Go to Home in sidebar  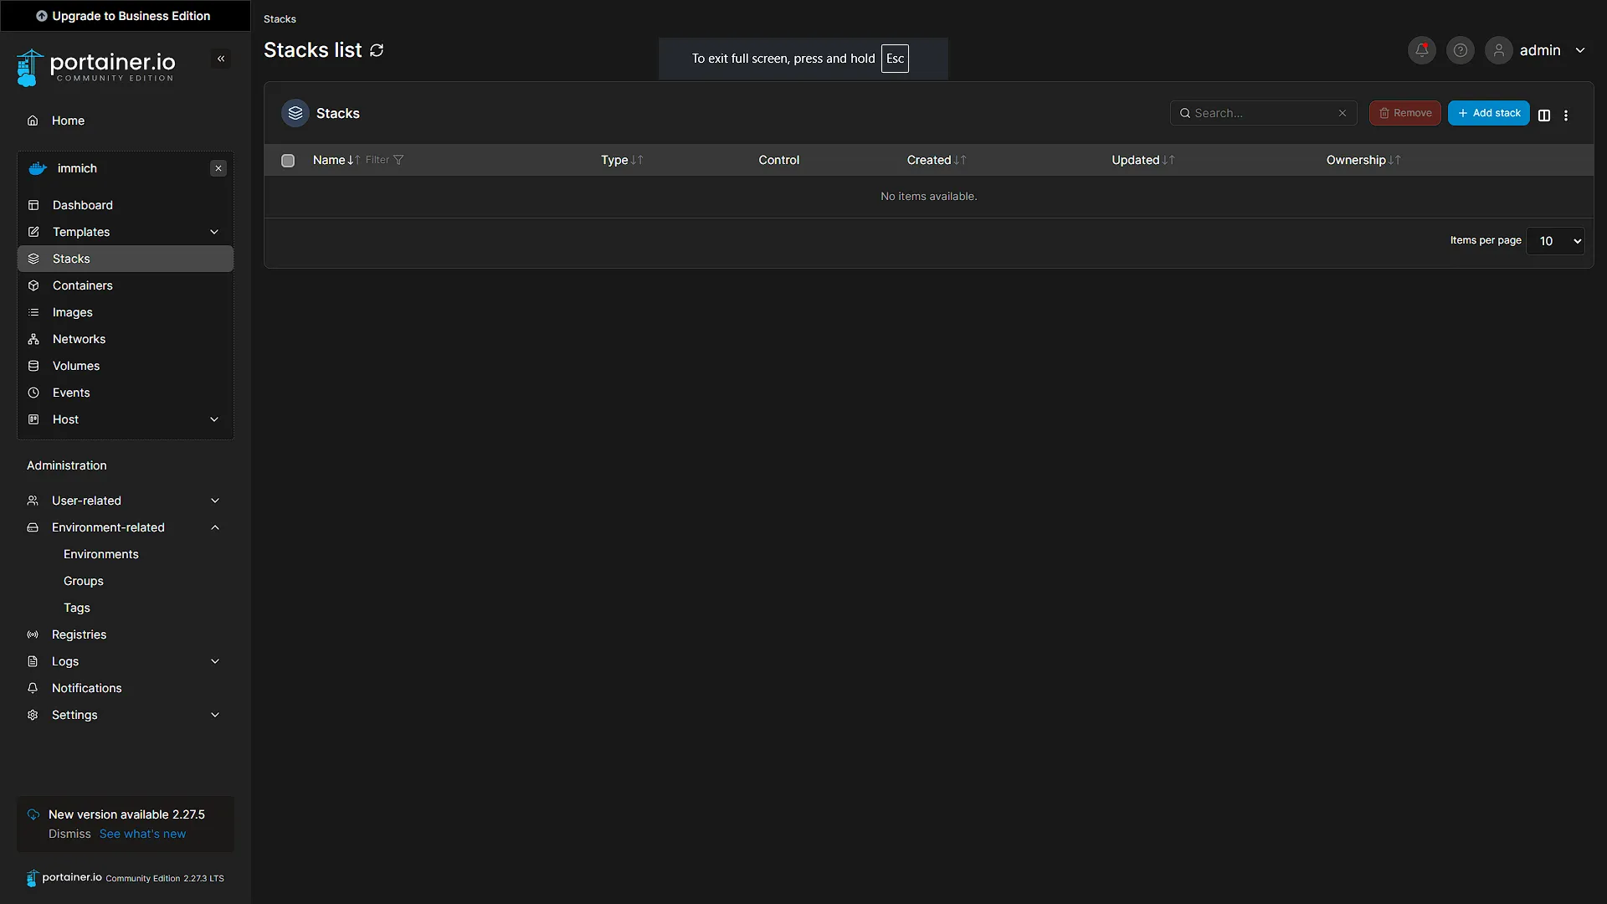click(126, 121)
